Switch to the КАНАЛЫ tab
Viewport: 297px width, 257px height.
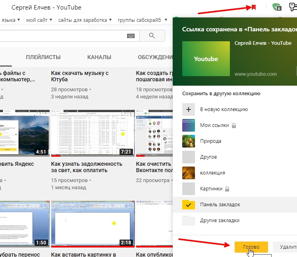tap(99, 57)
